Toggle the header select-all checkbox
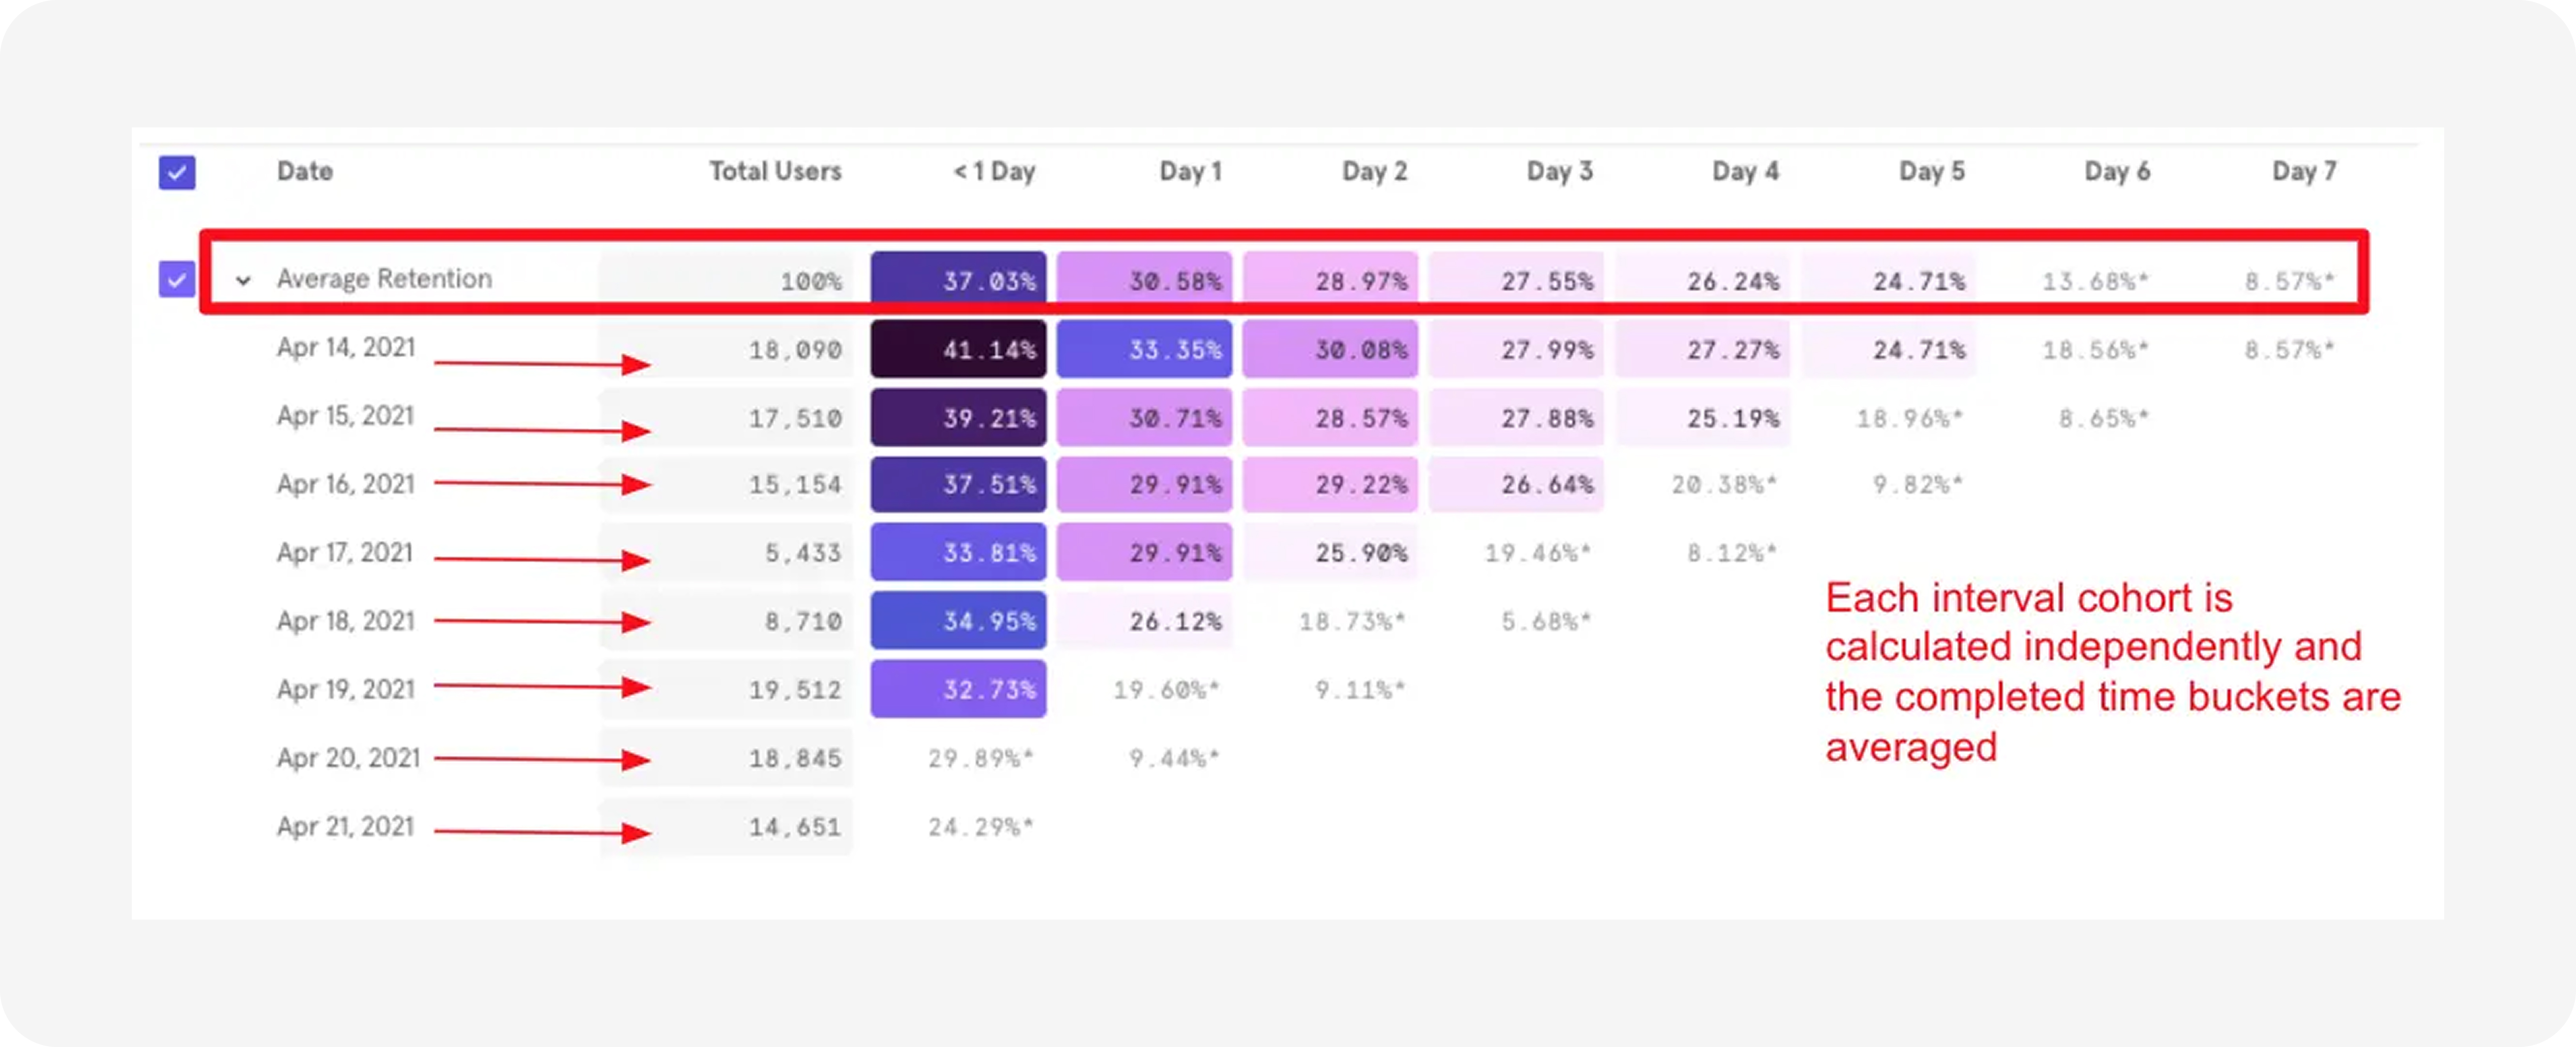 click(177, 172)
